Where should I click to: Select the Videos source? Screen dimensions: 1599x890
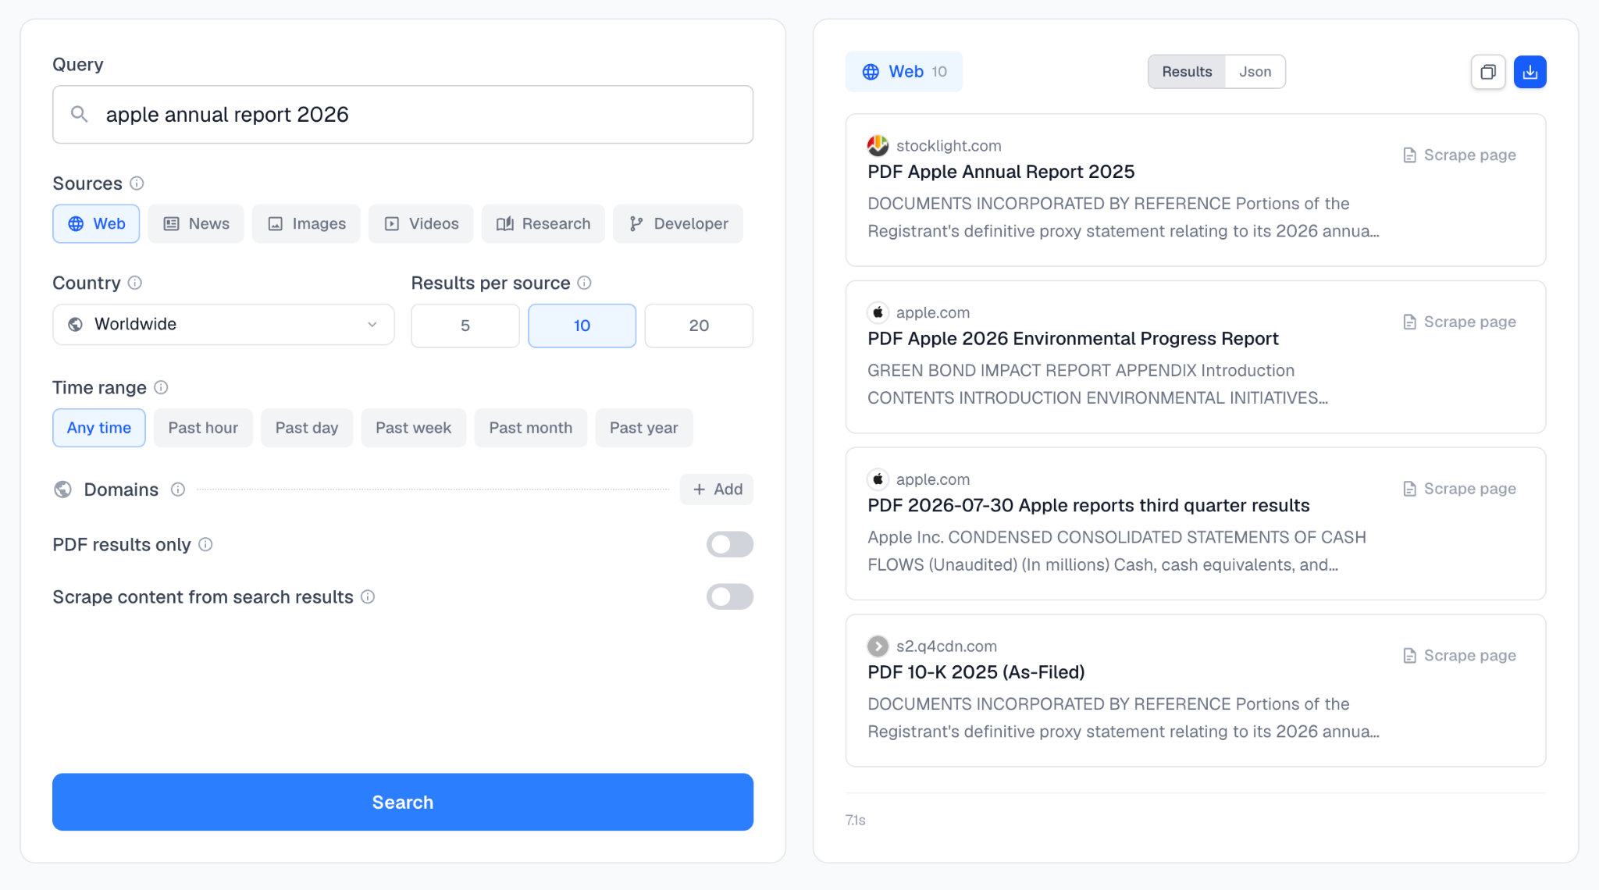(x=421, y=224)
